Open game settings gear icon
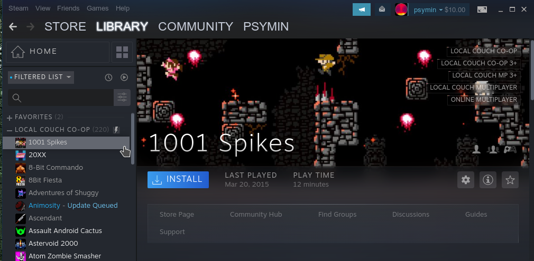 (x=466, y=180)
